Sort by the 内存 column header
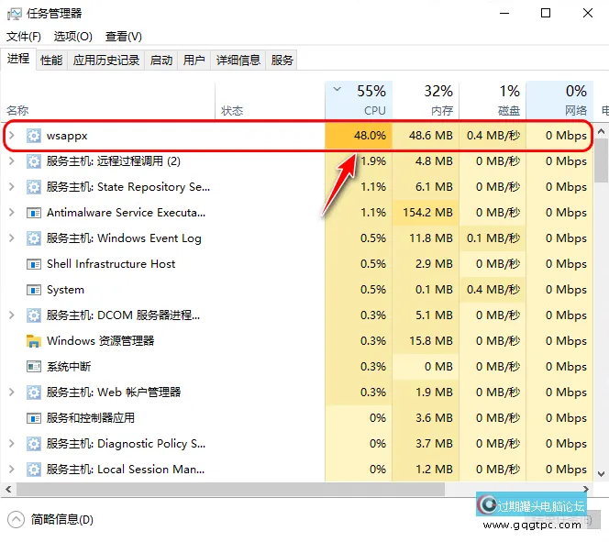Screen dimensions: 609x542 [x=426, y=100]
